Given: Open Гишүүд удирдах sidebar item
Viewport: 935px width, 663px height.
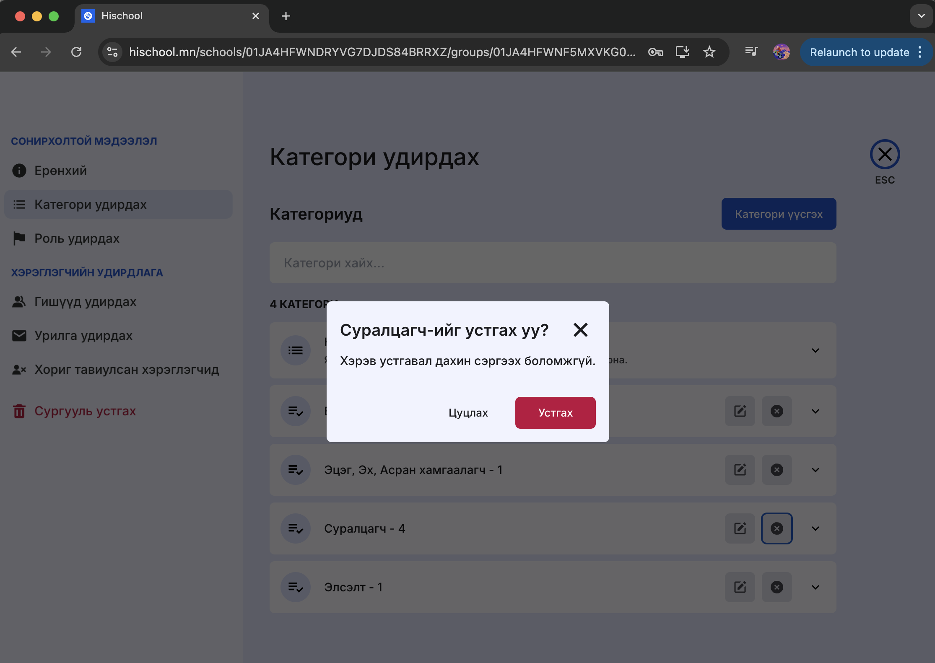Looking at the screenshot, I should pos(85,302).
